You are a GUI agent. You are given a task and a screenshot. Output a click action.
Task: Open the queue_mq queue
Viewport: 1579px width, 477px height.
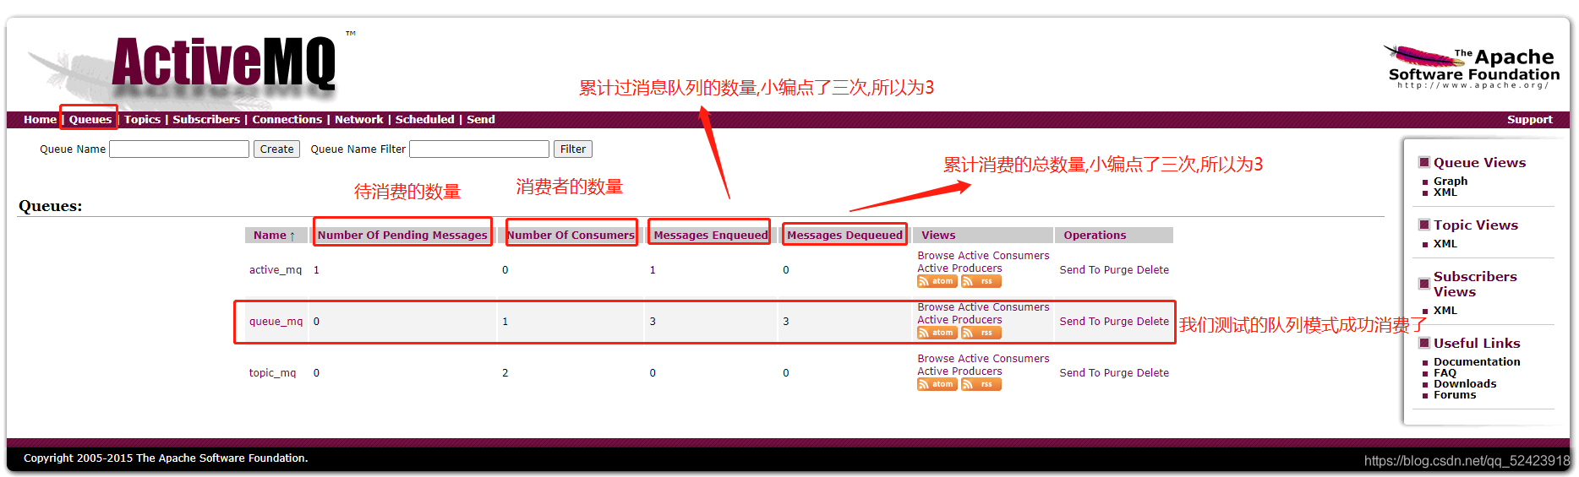coord(276,322)
